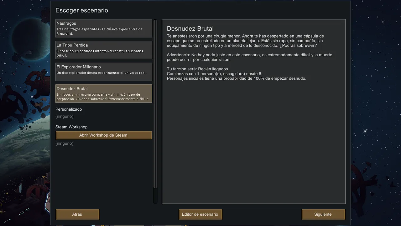Pick El Explorador Millonario scenario

pos(104,72)
